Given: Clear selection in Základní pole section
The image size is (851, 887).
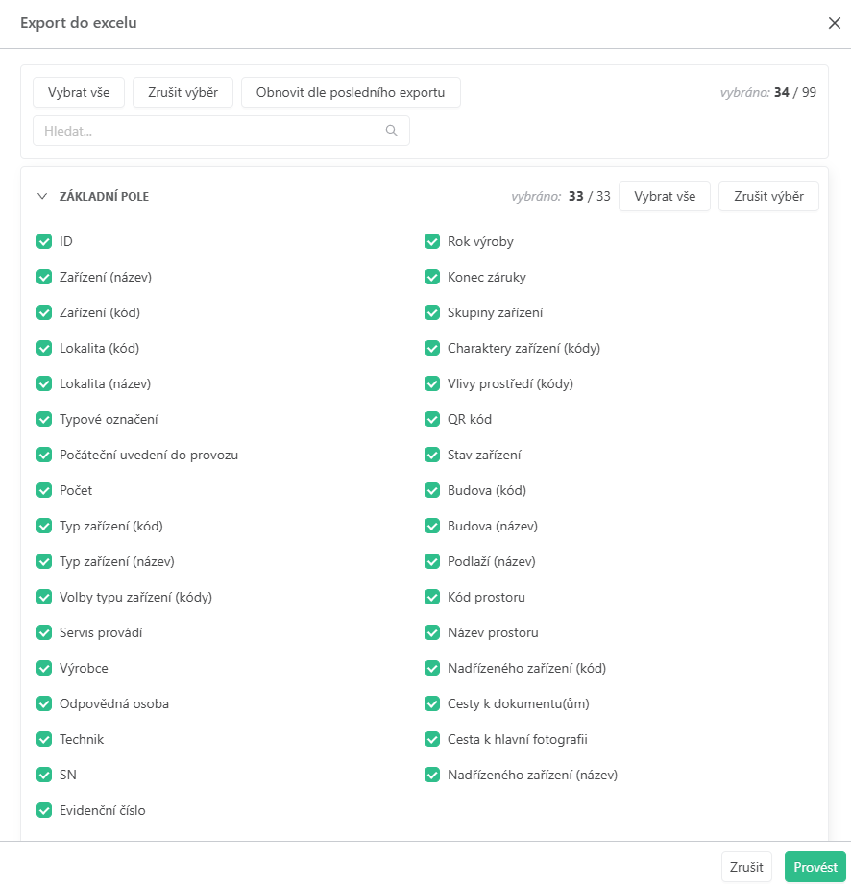Looking at the screenshot, I should (x=768, y=196).
